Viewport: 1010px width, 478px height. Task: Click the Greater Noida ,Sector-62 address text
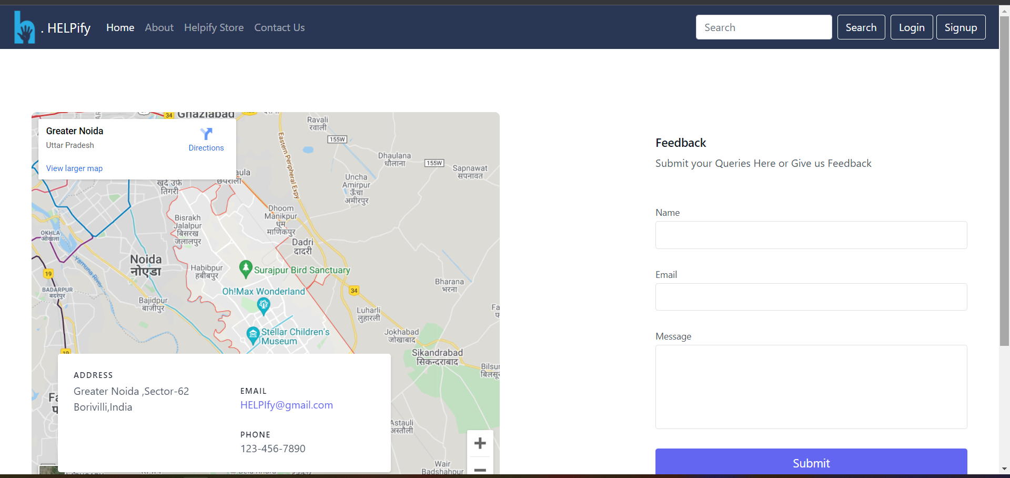click(131, 391)
